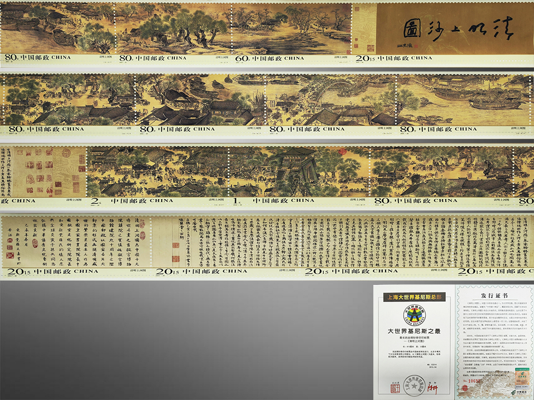Click the 大世界基尼斯之最 heading
Screen dimensions: 534x400
click(x=414, y=331)
